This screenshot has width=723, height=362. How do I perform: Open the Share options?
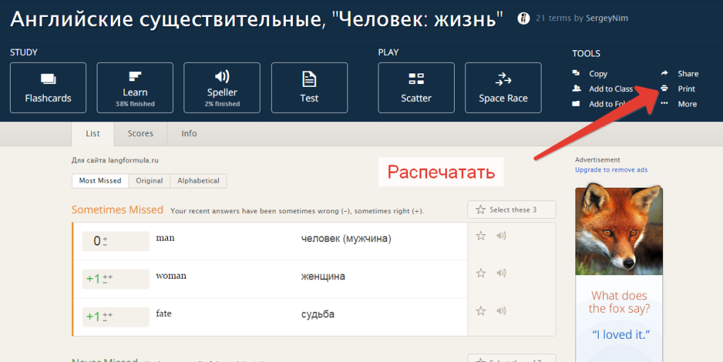[x=687, y=73]
